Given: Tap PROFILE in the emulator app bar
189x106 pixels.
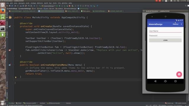Looking at the screenshot, I should point(175,24).
